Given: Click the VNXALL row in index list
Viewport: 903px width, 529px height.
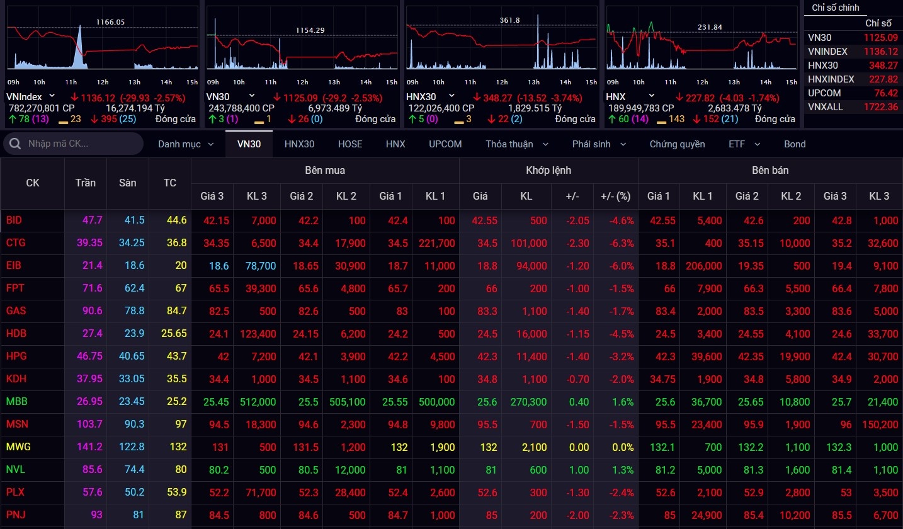Looking at the screenshot, I should click(x=853, y=107).
